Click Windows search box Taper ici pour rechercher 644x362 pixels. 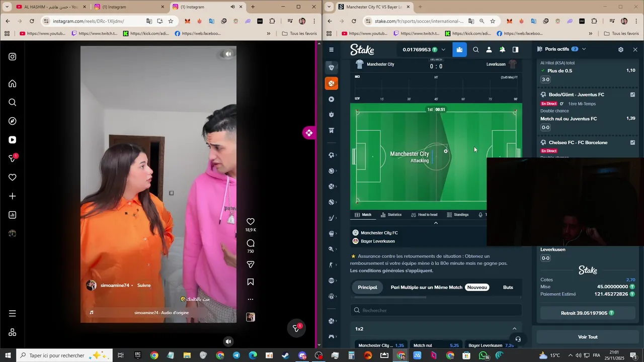(x=63, y=355)
